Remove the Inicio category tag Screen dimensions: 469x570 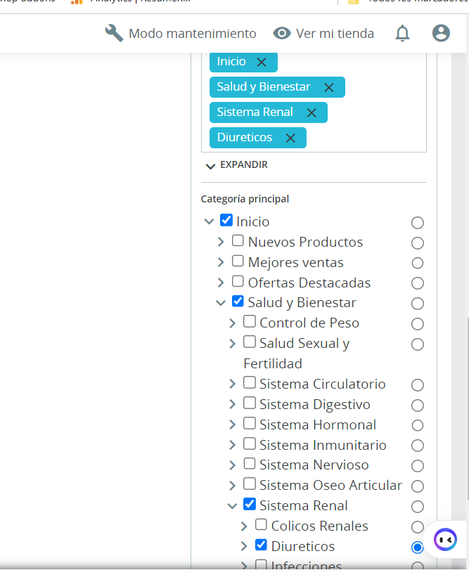(x=262, y=62)
